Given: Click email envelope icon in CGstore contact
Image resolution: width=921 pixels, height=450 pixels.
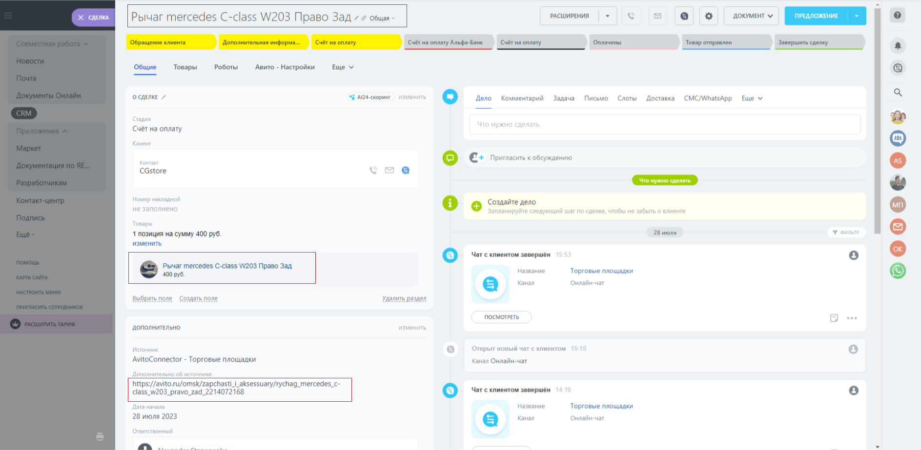Looking at the screenshot, I should (389, 170).
